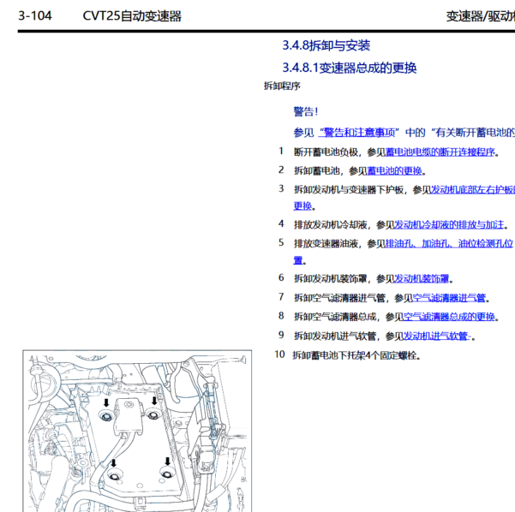The image size is (515, 512).
Task: Click step 2 text 拆卸蓄电池
Action: click(316, 170)
